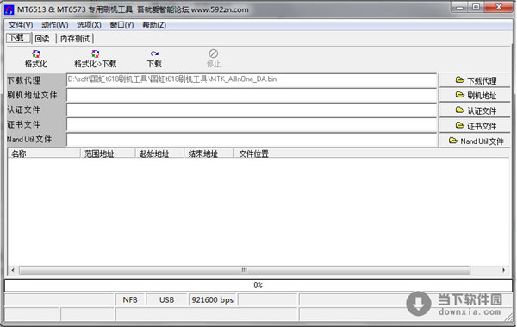The width and height of the screenshot is (517, 327).
Task: Click the 刷机地址 folder button
Action: [x=475, y=96]
